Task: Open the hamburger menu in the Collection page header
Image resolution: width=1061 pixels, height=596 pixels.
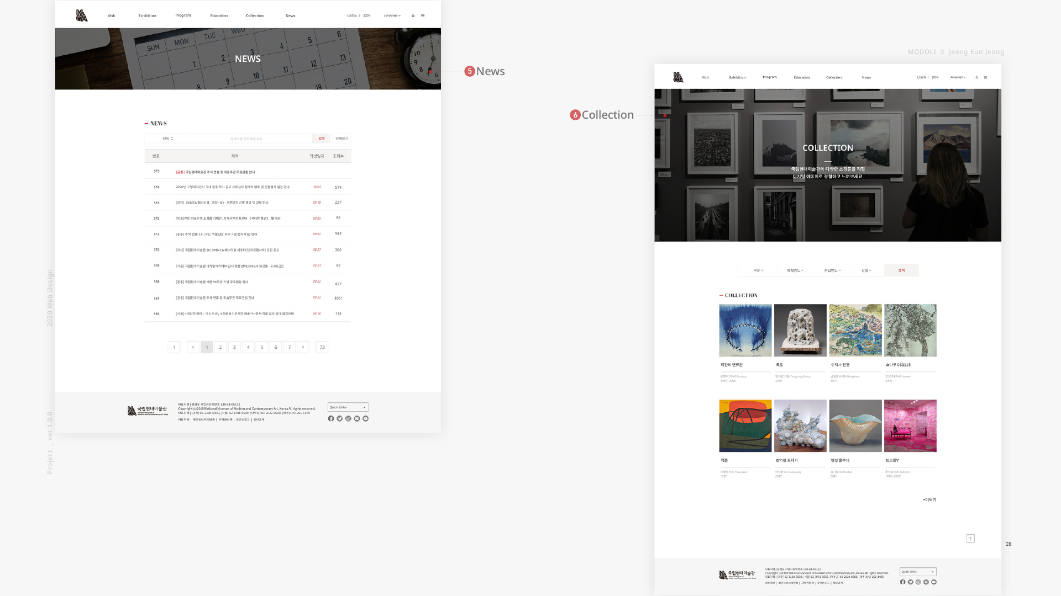Action: [x=985, y=78]
